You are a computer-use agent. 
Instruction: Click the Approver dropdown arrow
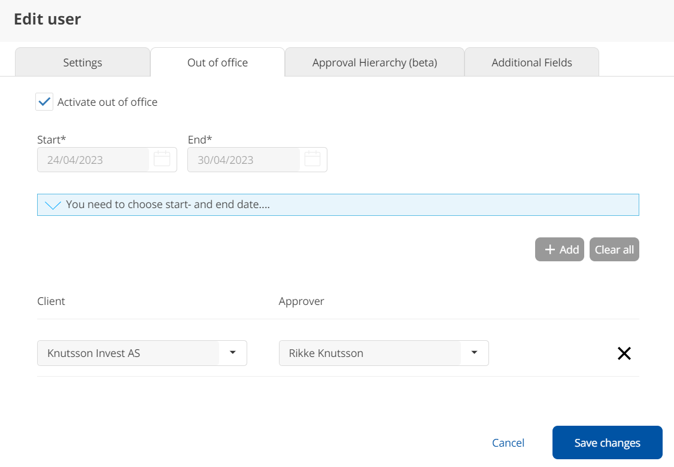[474, 353]
